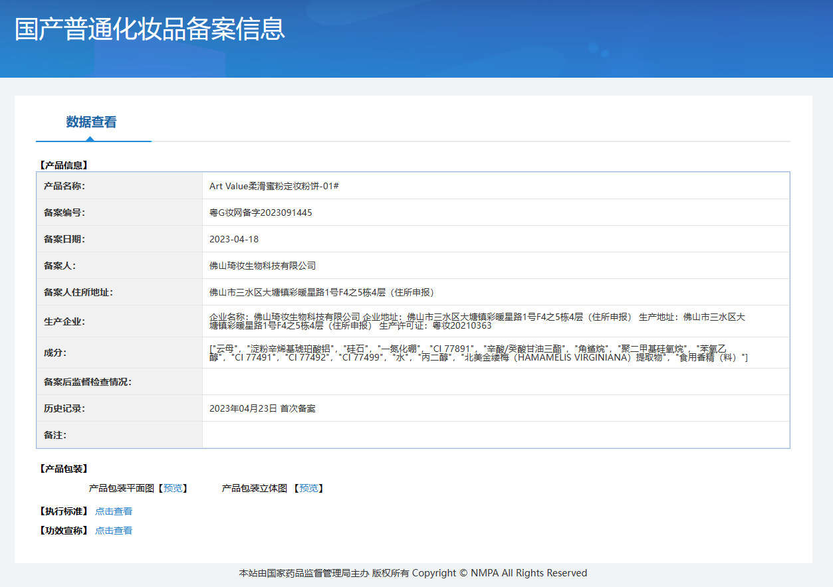Click the 备注 row label
833x587 pixels.
(x=55, y=435)
